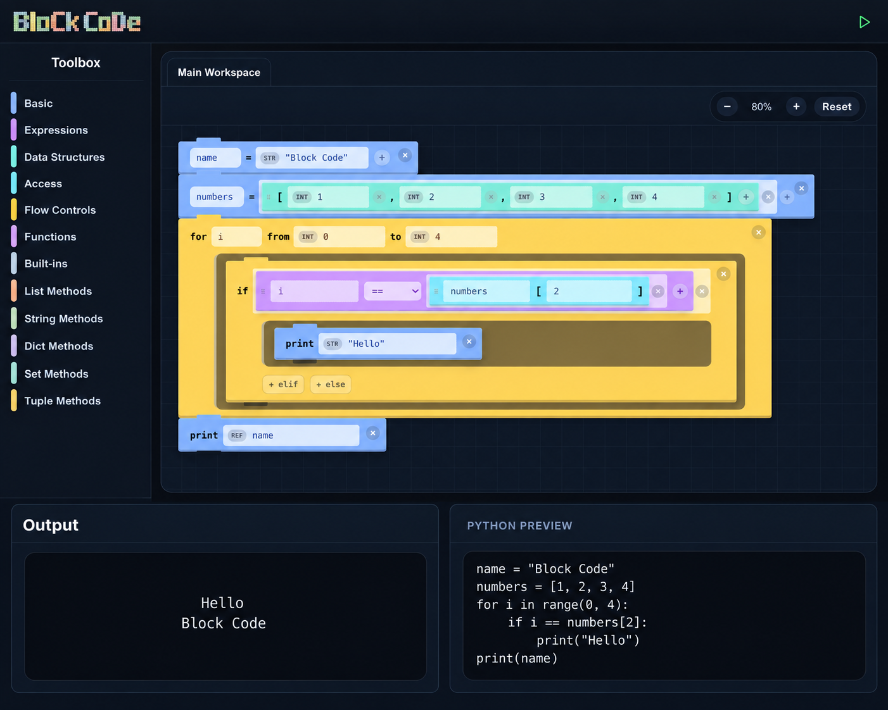Click the BloCk CoDe logo
Screen dimensions: 888x710
coord(77,22)
